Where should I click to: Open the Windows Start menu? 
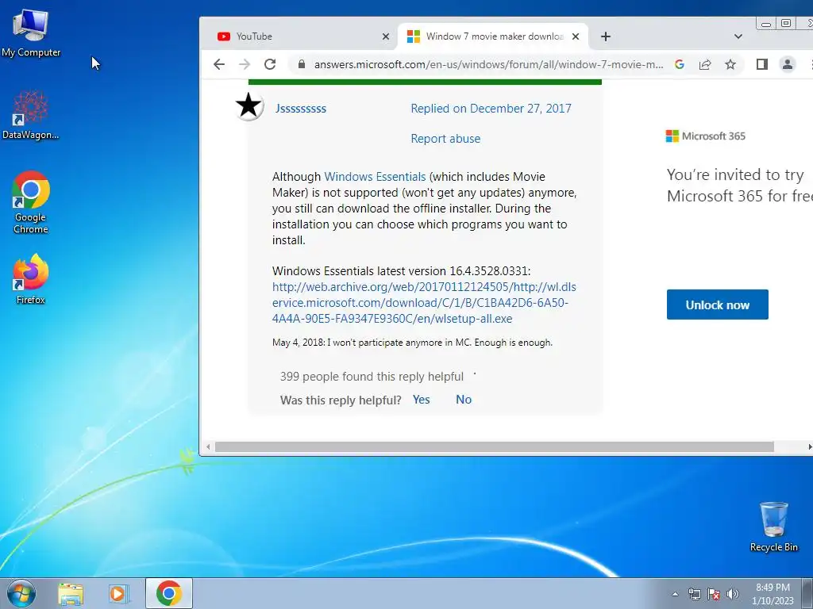(x=21, y=593)
